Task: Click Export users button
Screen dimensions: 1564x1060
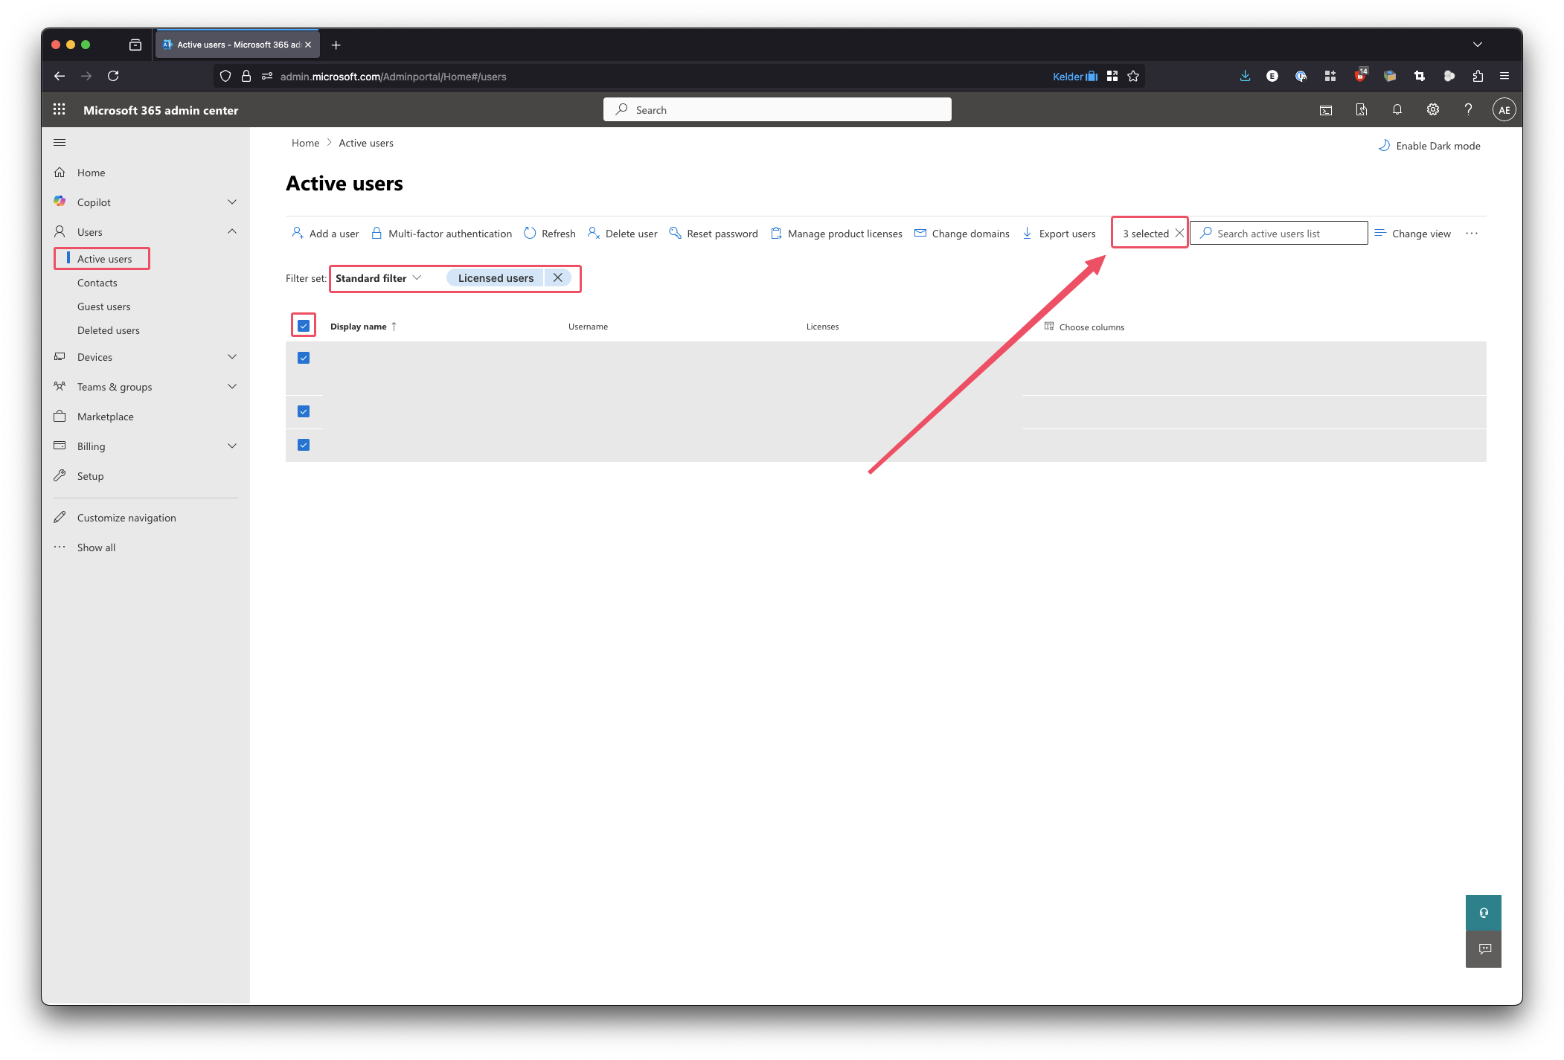Action: coord(1059,234)
